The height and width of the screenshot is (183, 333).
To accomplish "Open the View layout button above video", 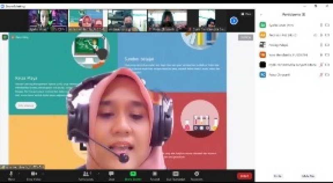I will point(246,14).
